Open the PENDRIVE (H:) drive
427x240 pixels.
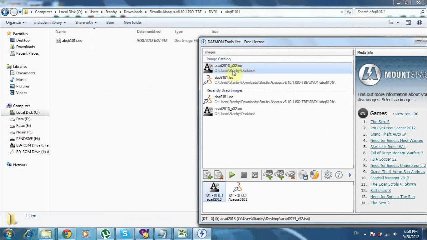click(28, 139)
